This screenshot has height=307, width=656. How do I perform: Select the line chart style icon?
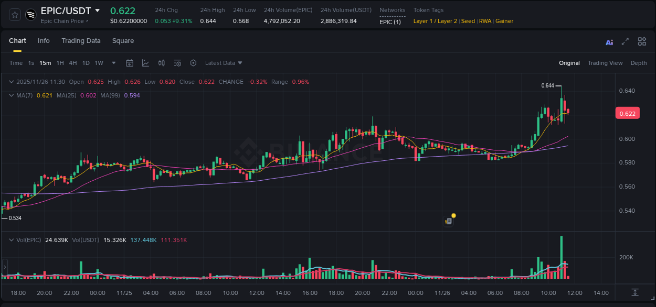click(x=145, y=63)
